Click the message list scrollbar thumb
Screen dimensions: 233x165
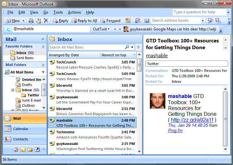point(139,65)
